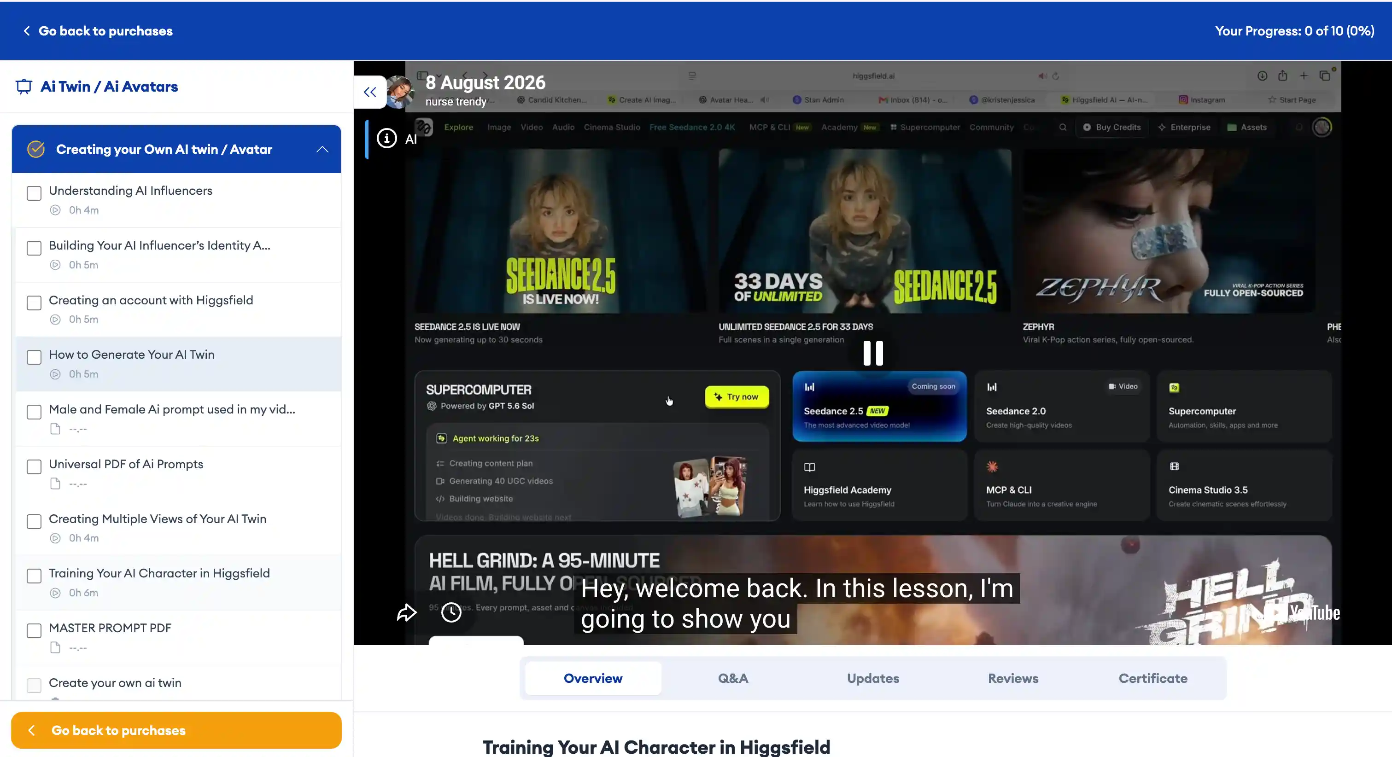The image size is (1392, 757).
Task: Click the channel avatar on the video
Action: pyautogui.click(x=400, y=92)
